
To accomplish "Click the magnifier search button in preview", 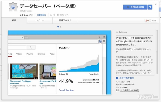I will click(31, 47).
